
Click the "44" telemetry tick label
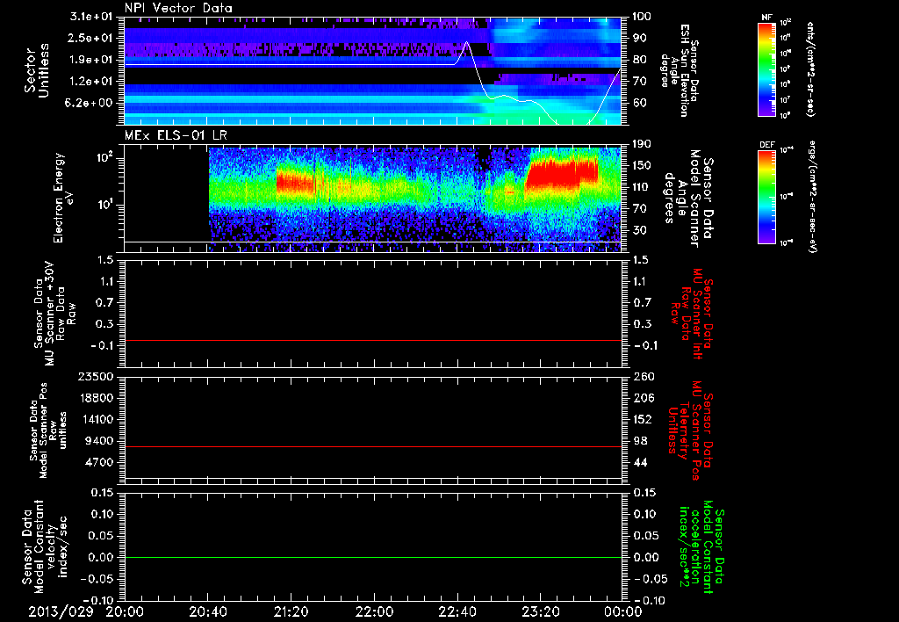[x=640, y=462]
